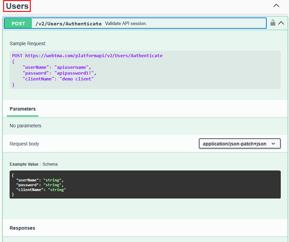Click the 'Request body' label
Screen dimensions: 289x242
pyautogui.click(x=24, y=144)
